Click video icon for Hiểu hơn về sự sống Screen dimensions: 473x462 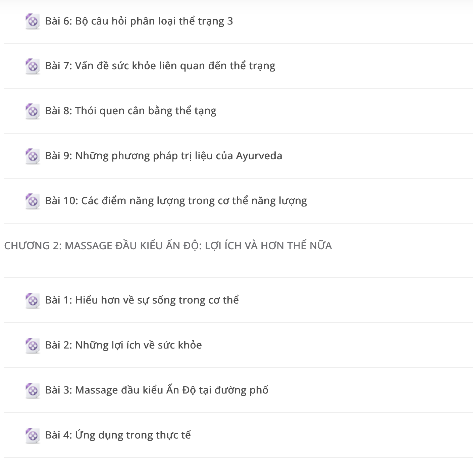pyautogui.click(x=33, y=301)
